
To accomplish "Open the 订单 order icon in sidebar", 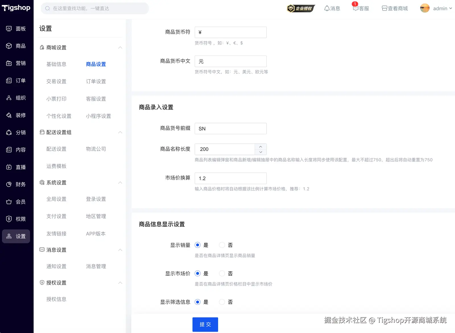I will tap(9, 81).
